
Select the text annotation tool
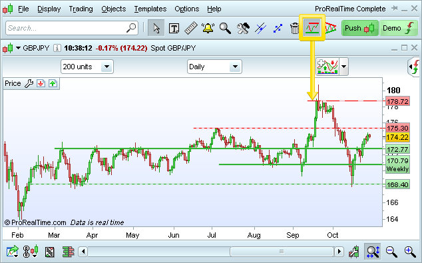(x=174, y=28)
